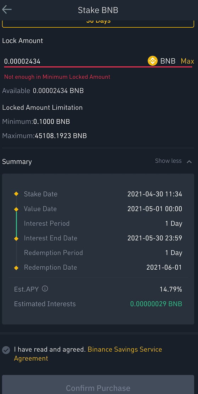Open the Est.APY info icon
198x394 pixels.
(x=45, y=289)
